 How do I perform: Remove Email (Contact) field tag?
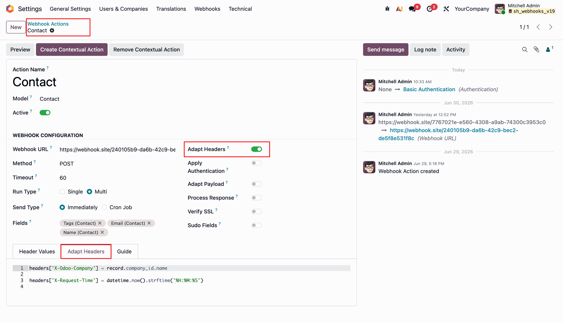tap(149, 223)
